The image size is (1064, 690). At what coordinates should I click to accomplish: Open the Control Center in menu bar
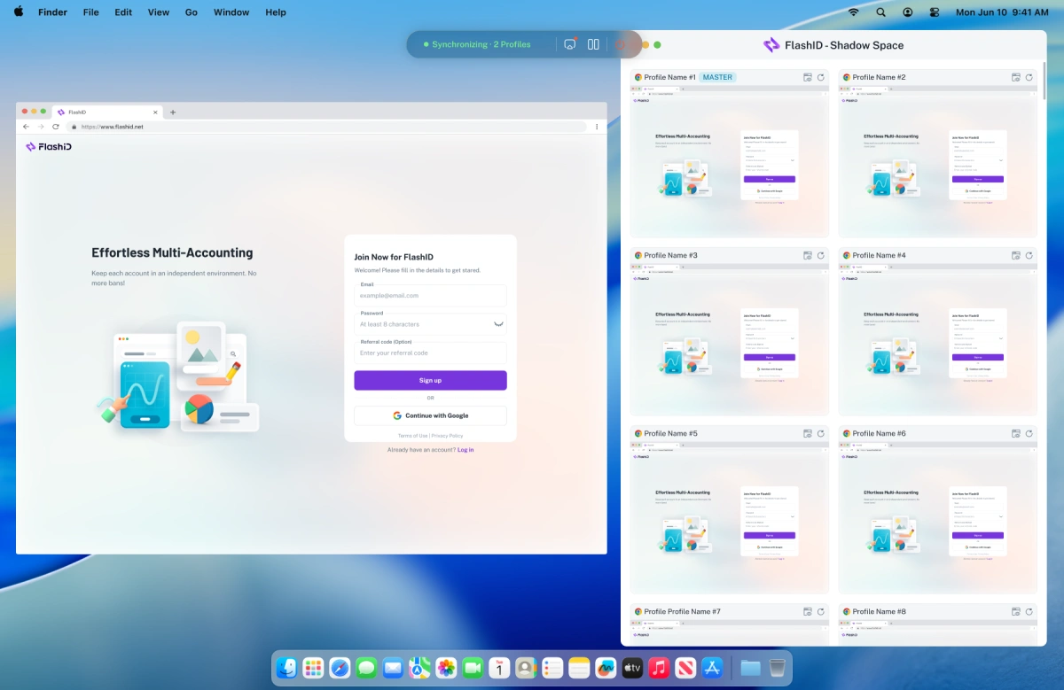tap(935, 12)
